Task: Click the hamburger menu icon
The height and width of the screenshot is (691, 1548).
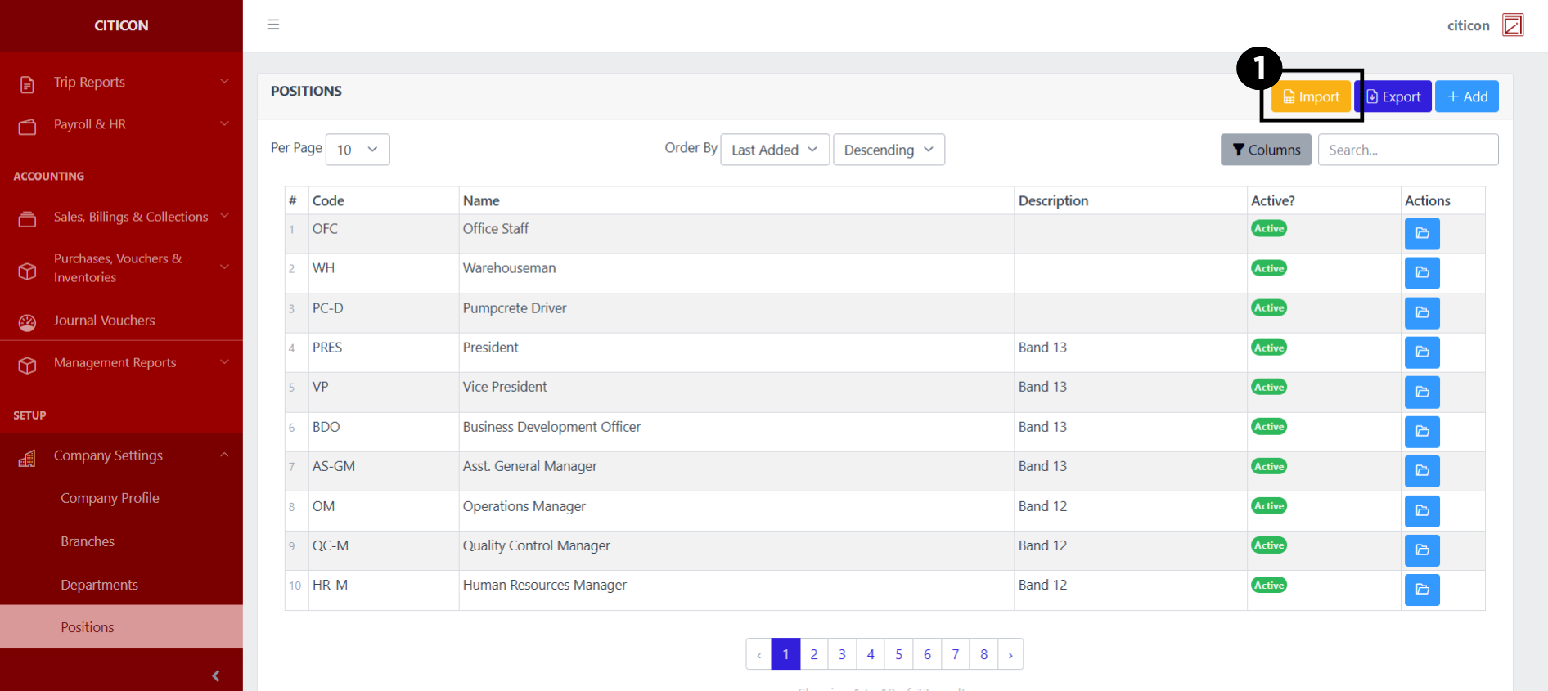Action: pos(273,25)
